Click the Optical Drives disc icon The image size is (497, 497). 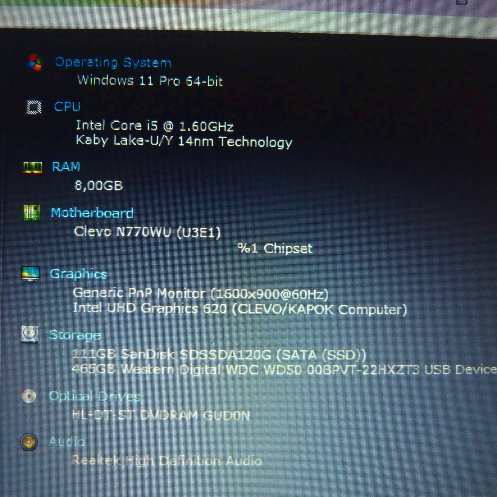point(29,396)
